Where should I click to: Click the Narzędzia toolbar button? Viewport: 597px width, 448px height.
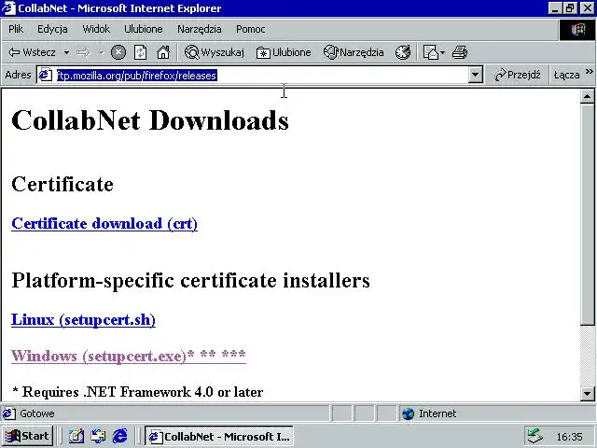354,52
